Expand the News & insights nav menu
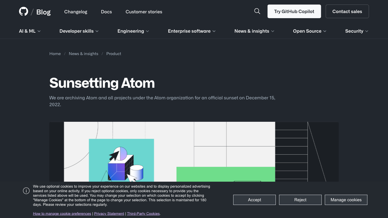The height and width of the screenshot is (218, 388). (254, 31)
